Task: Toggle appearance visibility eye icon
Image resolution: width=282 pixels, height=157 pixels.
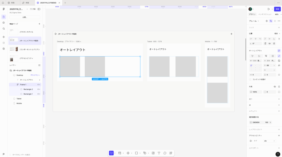Action: click(x=275, y=87)
